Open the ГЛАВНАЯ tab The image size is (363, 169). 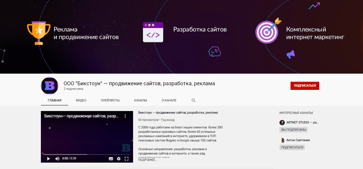tap(55, 100)
